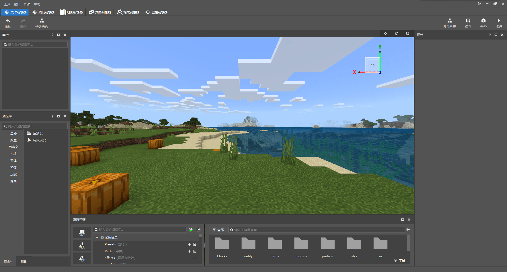507x272 pixels.
Task: Click the locate icon on Parts row
Action: 195,251
